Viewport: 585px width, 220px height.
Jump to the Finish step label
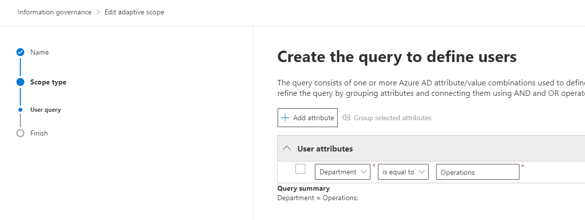(x=39, y=133)
